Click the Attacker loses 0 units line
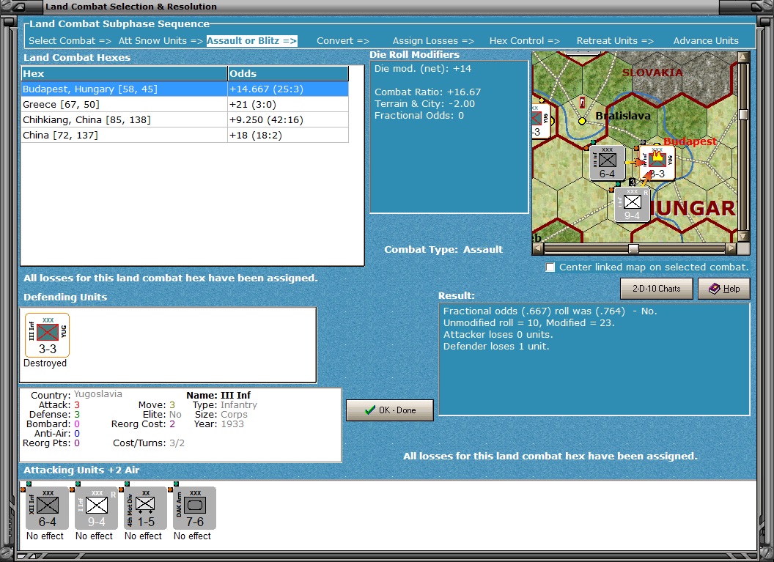774x562 pixels. tap(498, 335)
